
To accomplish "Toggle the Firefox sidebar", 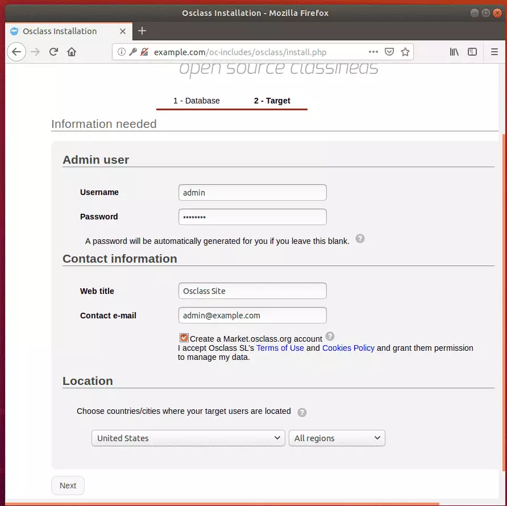I will tap(472, 52).
